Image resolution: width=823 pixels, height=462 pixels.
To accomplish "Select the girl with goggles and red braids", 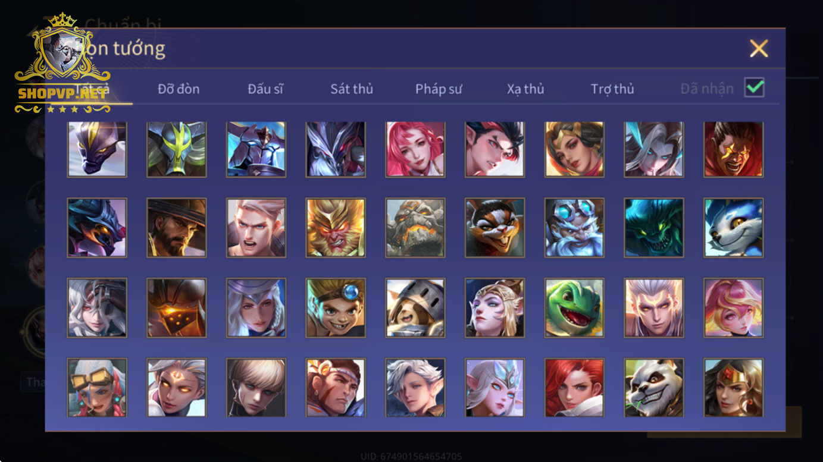I will point(97,387).
